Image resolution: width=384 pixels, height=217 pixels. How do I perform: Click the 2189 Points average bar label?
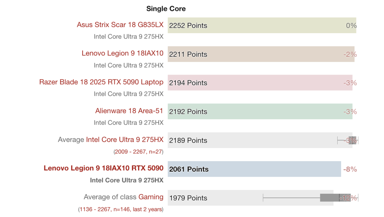188,140
